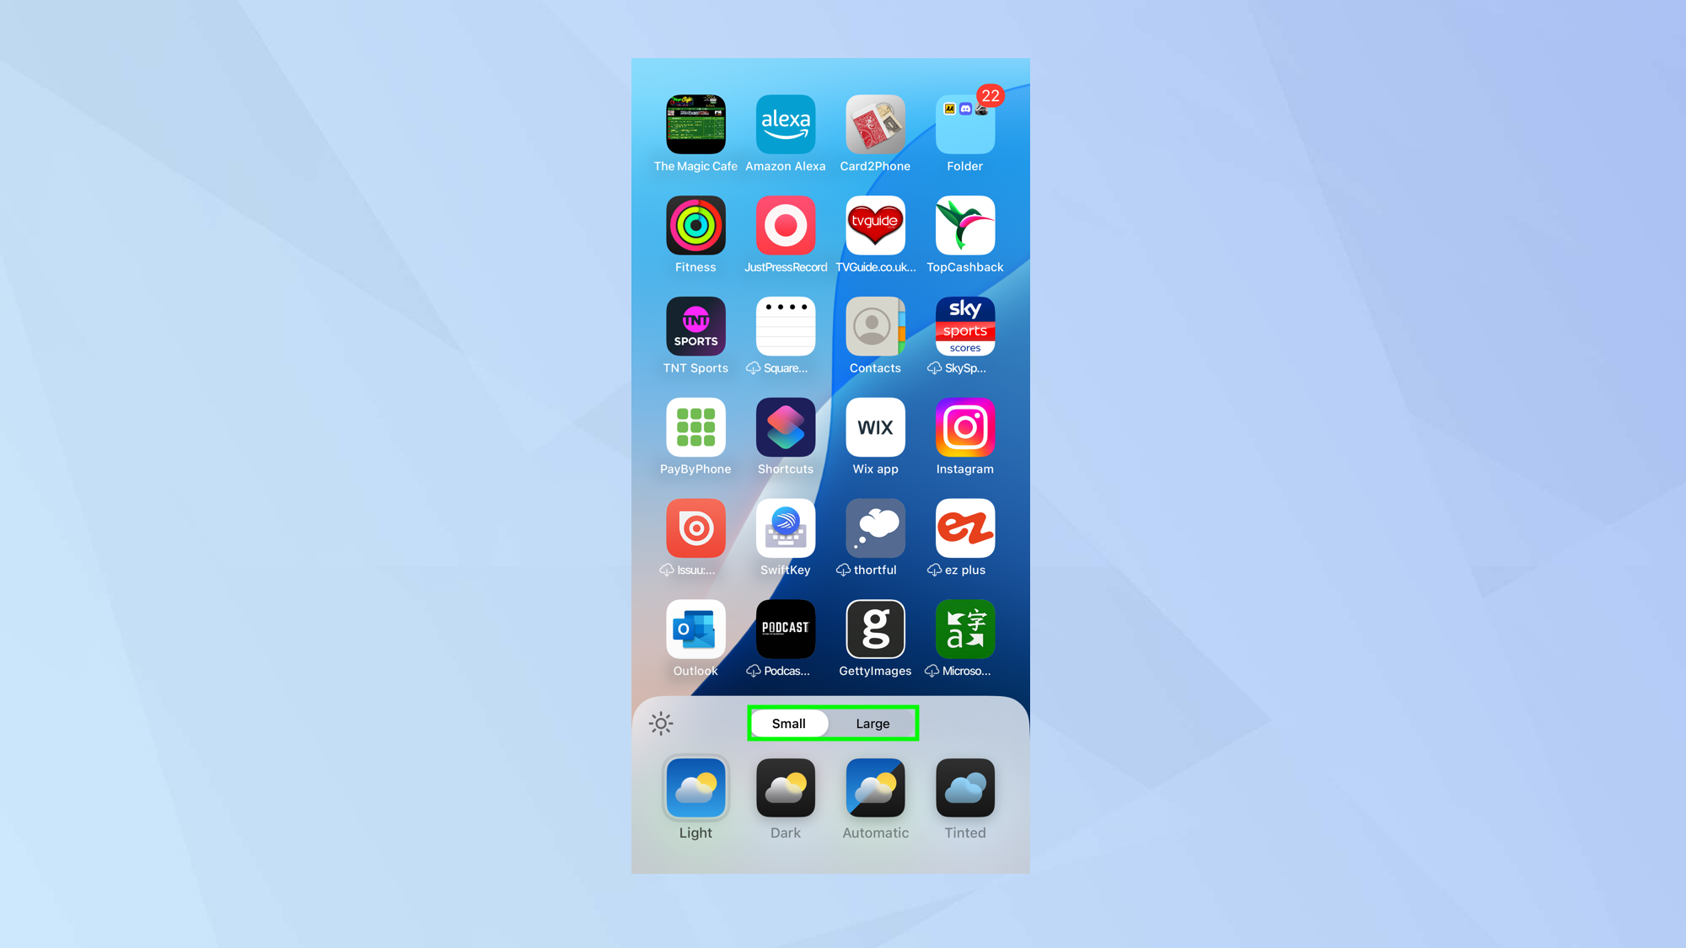Select Small icon size toggle
The height and width of the screenshot is (948, 1686).
(x=788, y=722)
